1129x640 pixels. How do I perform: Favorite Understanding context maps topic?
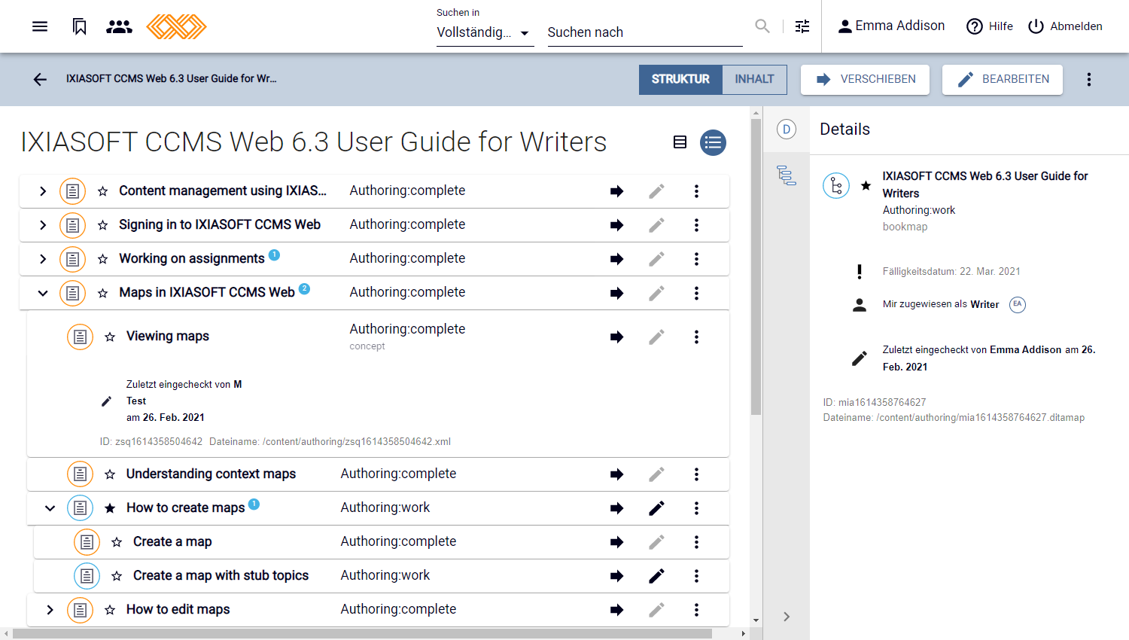tap(110, 474)
